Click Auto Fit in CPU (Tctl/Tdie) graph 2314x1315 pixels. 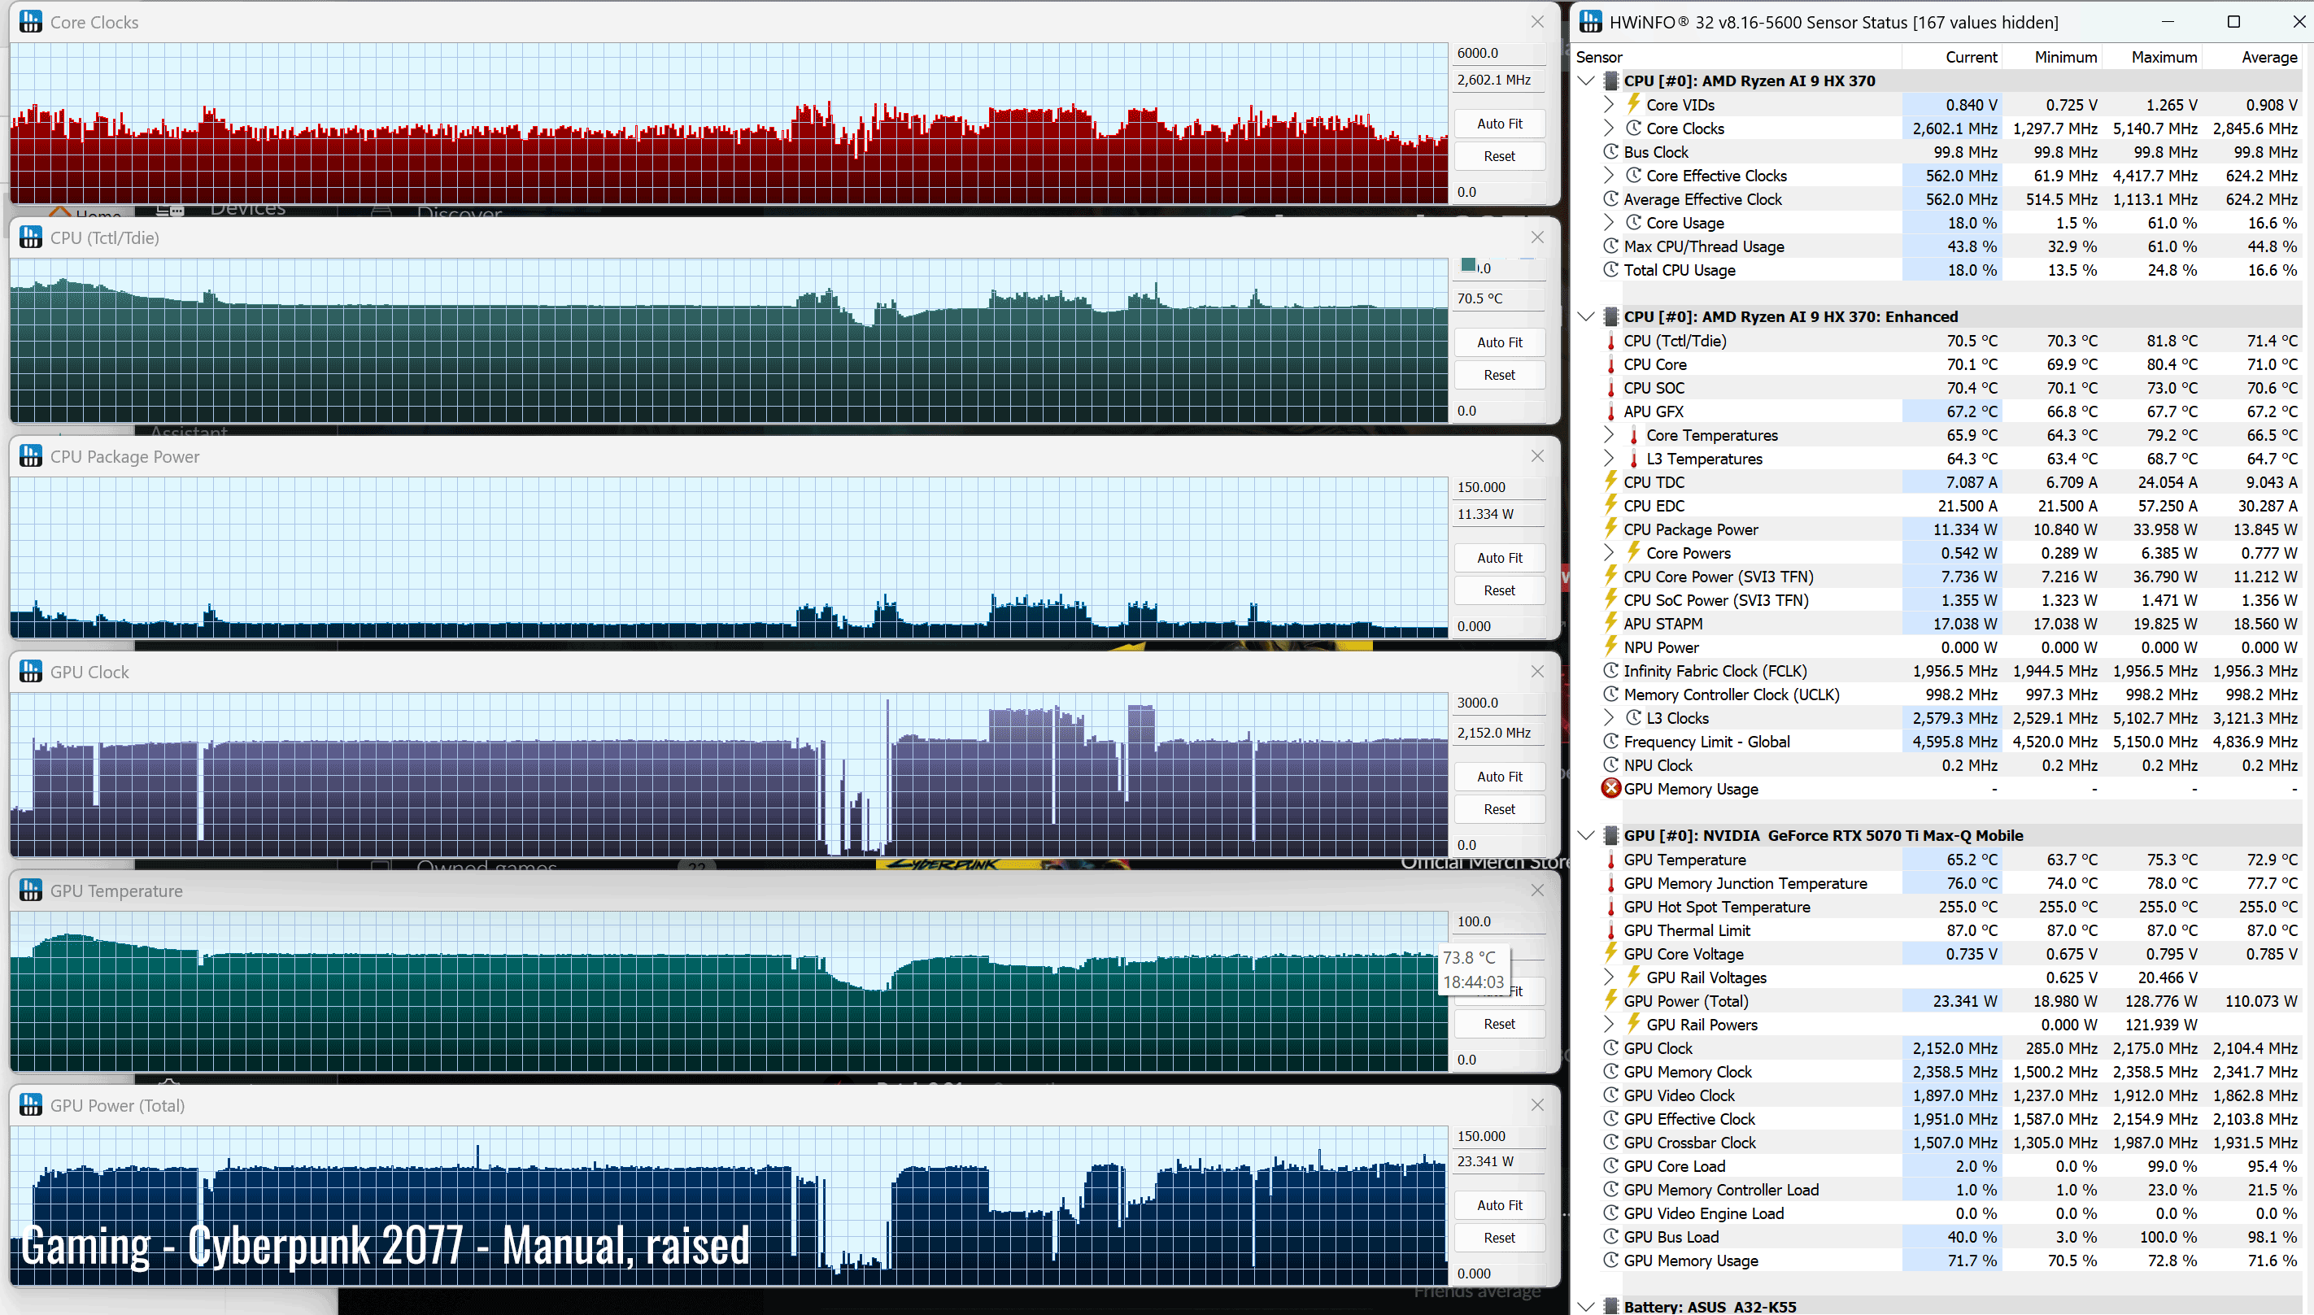click(1499, 342)
